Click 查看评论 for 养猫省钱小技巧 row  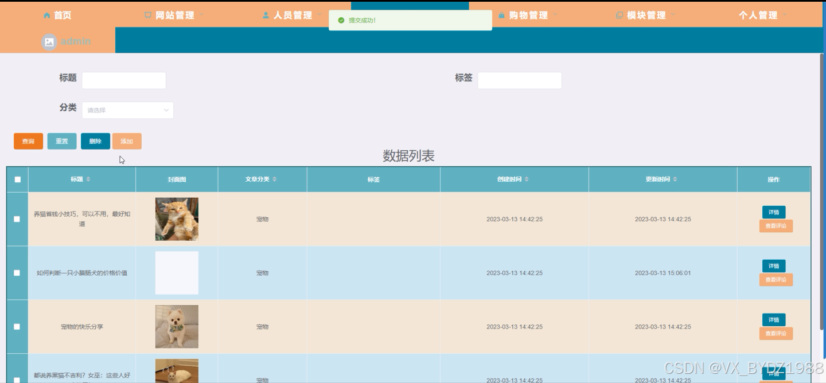pyautogui.click(x=776, y=226)
